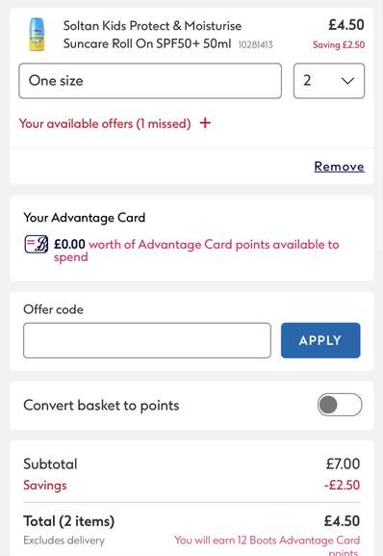This screenshot has height=556, width=383.
Task: Click the Convert basket to points label
Action: coord(101,406)
